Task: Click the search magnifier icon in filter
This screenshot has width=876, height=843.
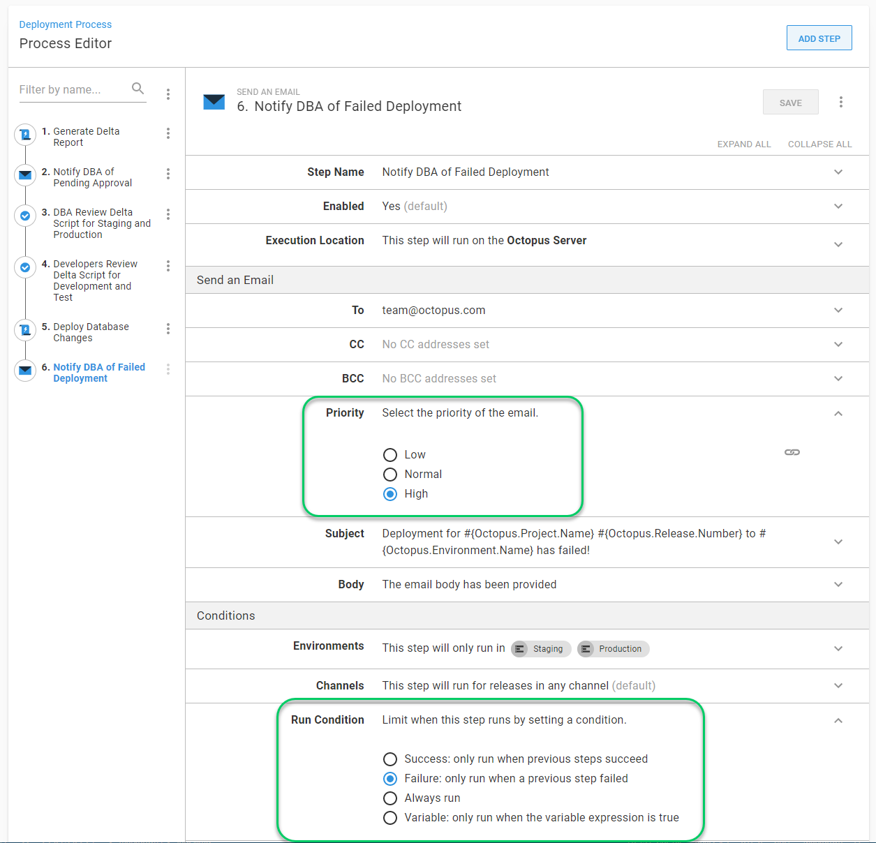Action: (138, 89)
